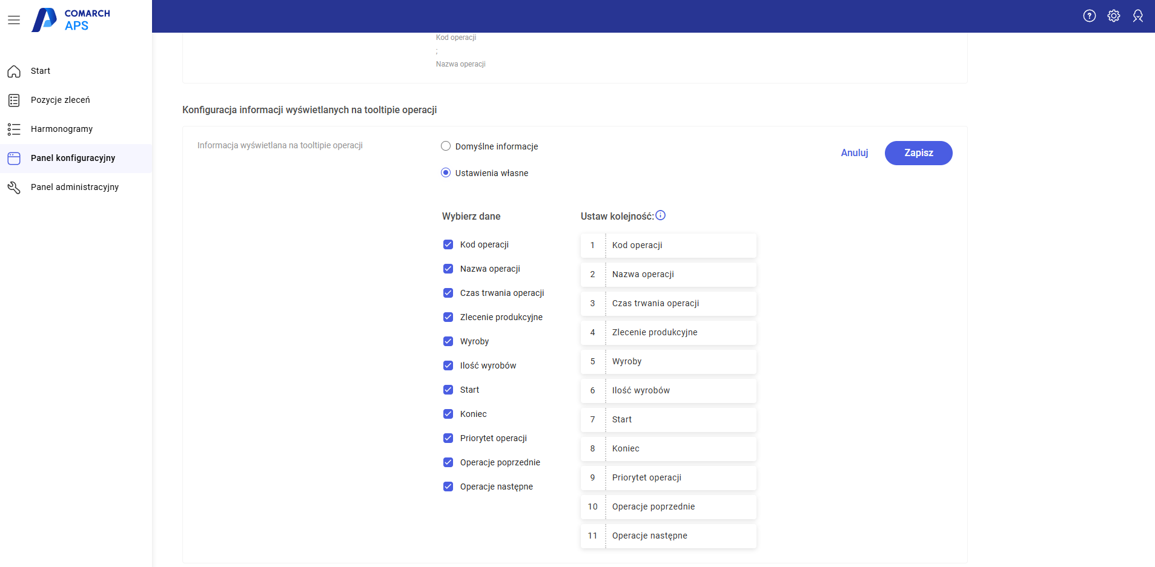Click the Anuluj link
This screenshot has width=1155, height=567.
click(854, 153)
